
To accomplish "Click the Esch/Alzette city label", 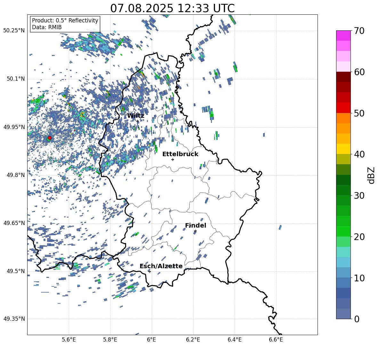I will click(161, 266).
